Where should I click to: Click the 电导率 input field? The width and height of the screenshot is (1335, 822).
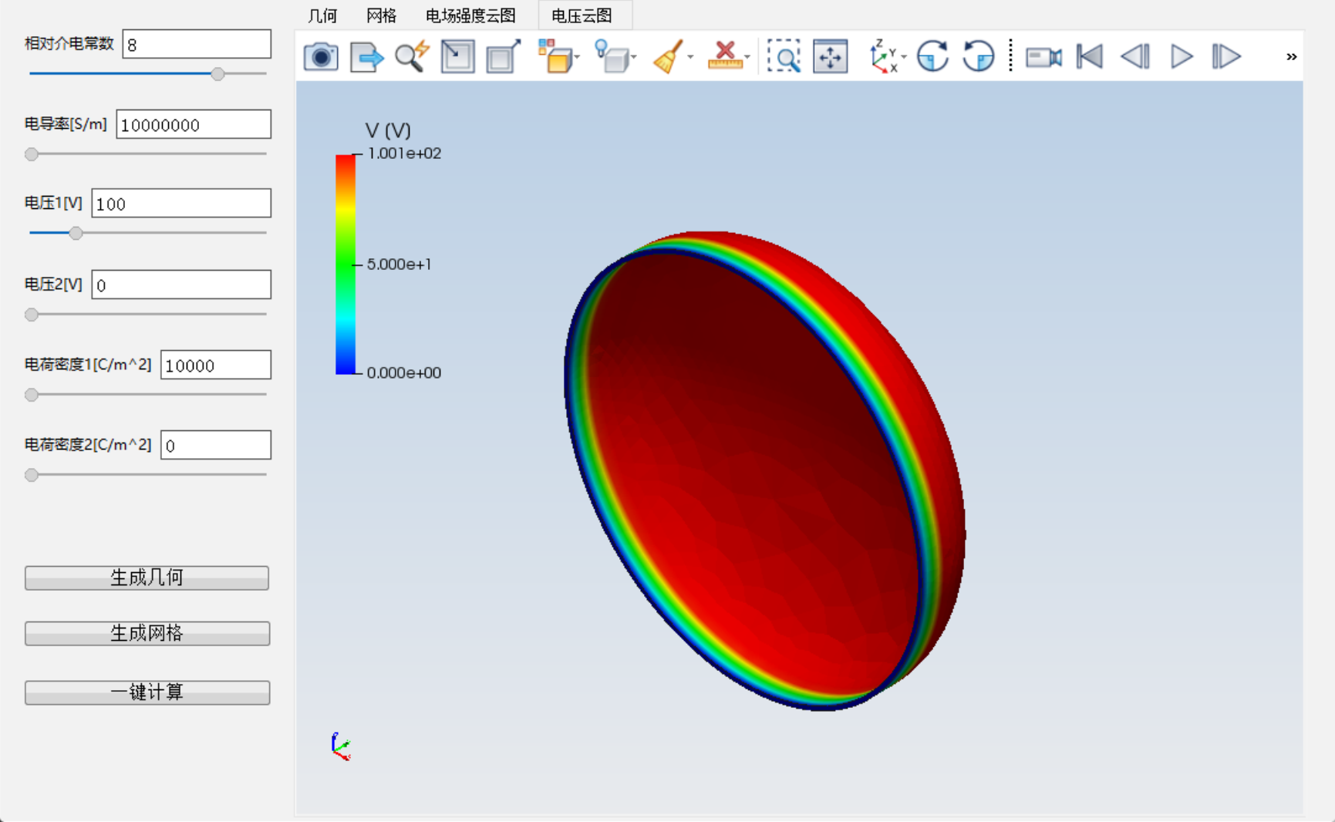click(194, 124)
